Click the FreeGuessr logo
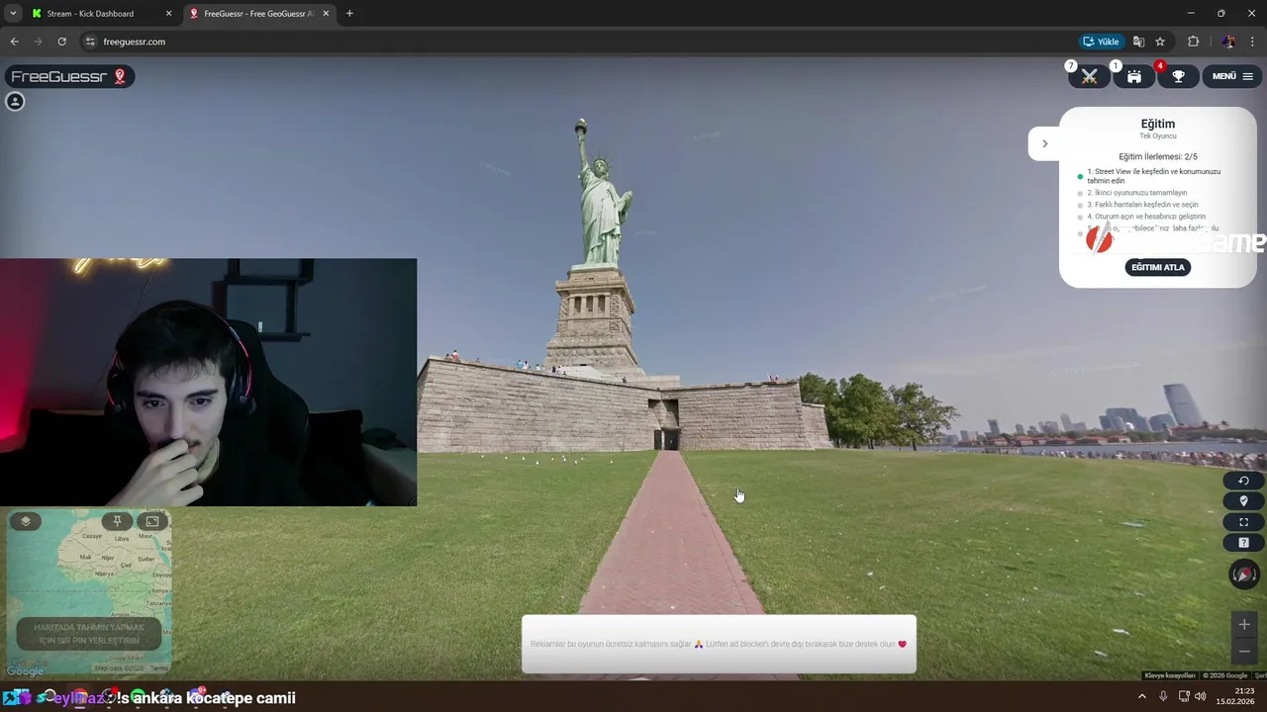This screenshot has width=1267, height=712. 69,76
